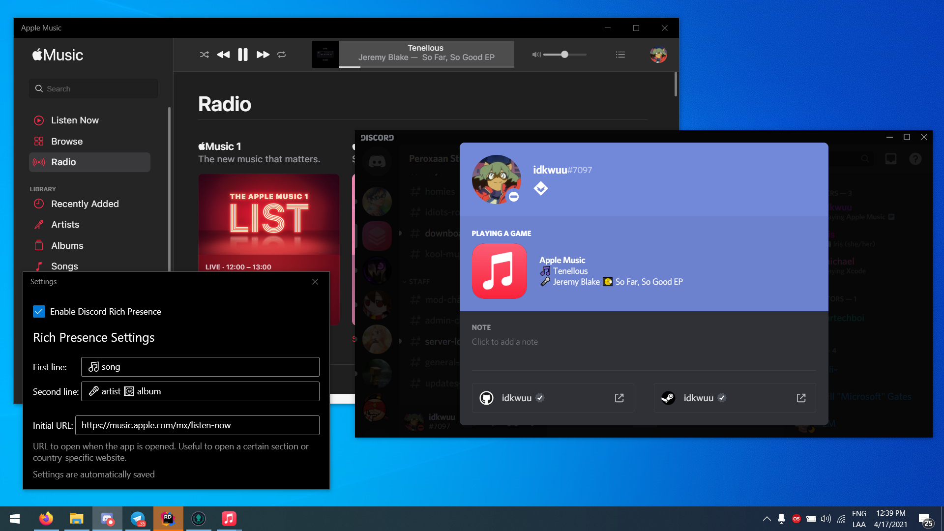
Task: Edit the Second line field
Action: [x=200, y=391]
